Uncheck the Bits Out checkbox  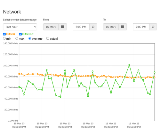(20, 34)
